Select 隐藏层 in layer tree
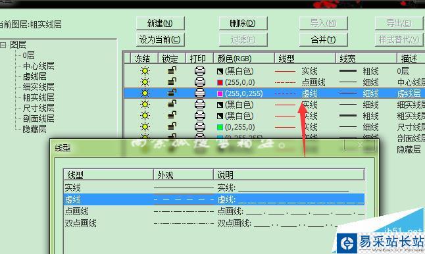This screenshot has height=254, width=425. (34, 129)
